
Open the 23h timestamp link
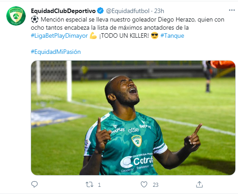click(x=159, y=11)
